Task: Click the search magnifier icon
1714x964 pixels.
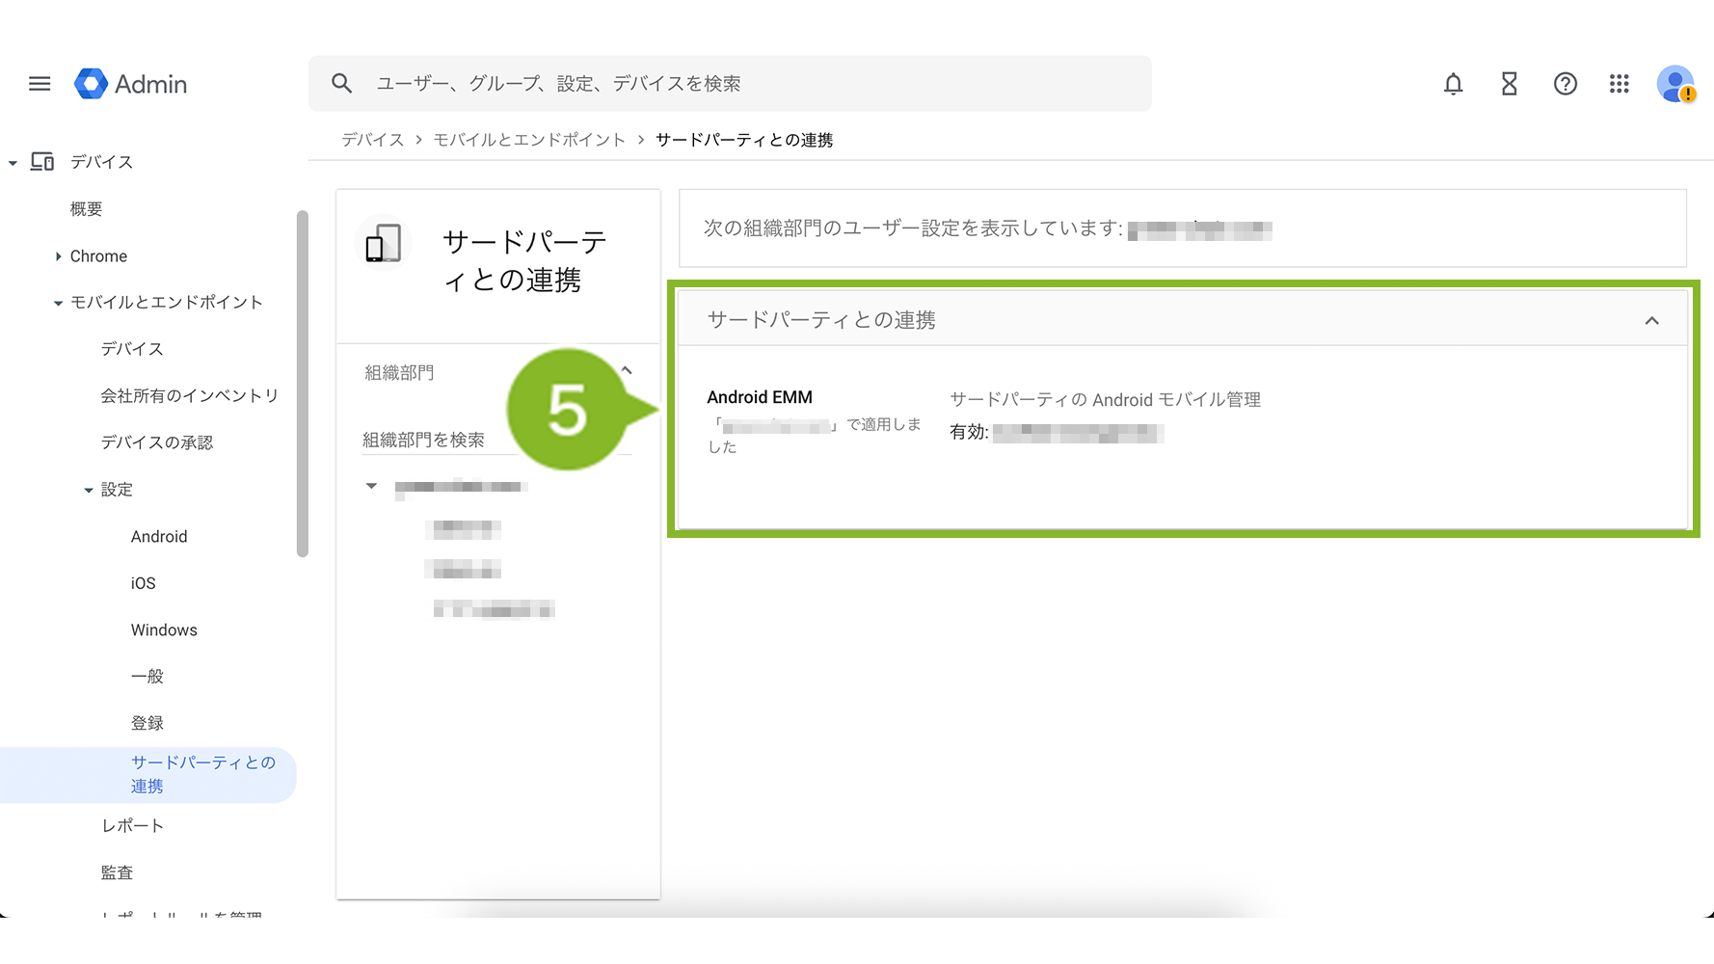Action: point(341,84)
